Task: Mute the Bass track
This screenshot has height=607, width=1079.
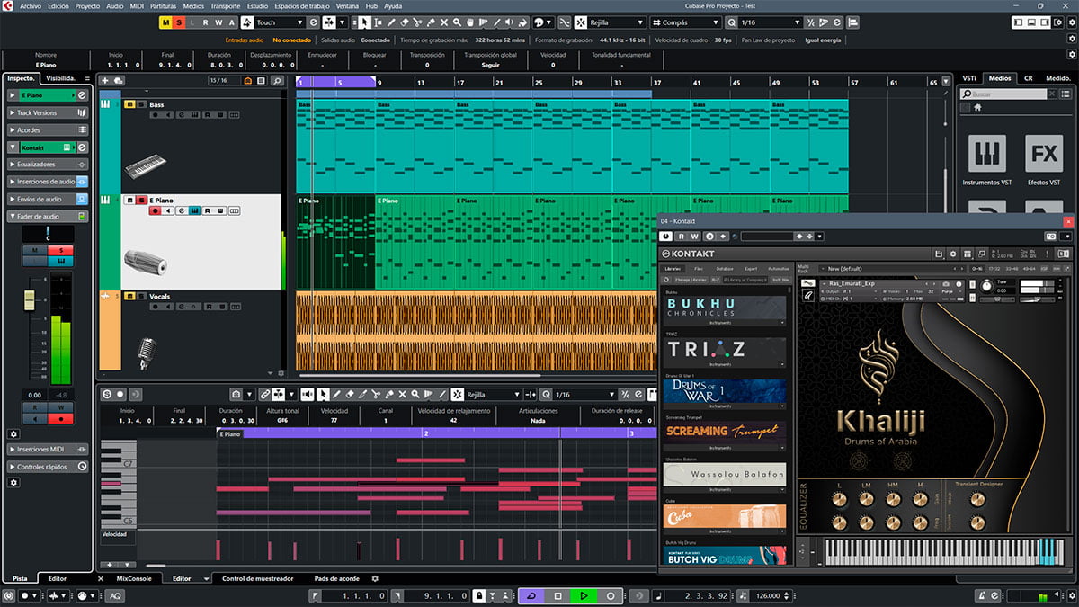Action: (129, 104)
